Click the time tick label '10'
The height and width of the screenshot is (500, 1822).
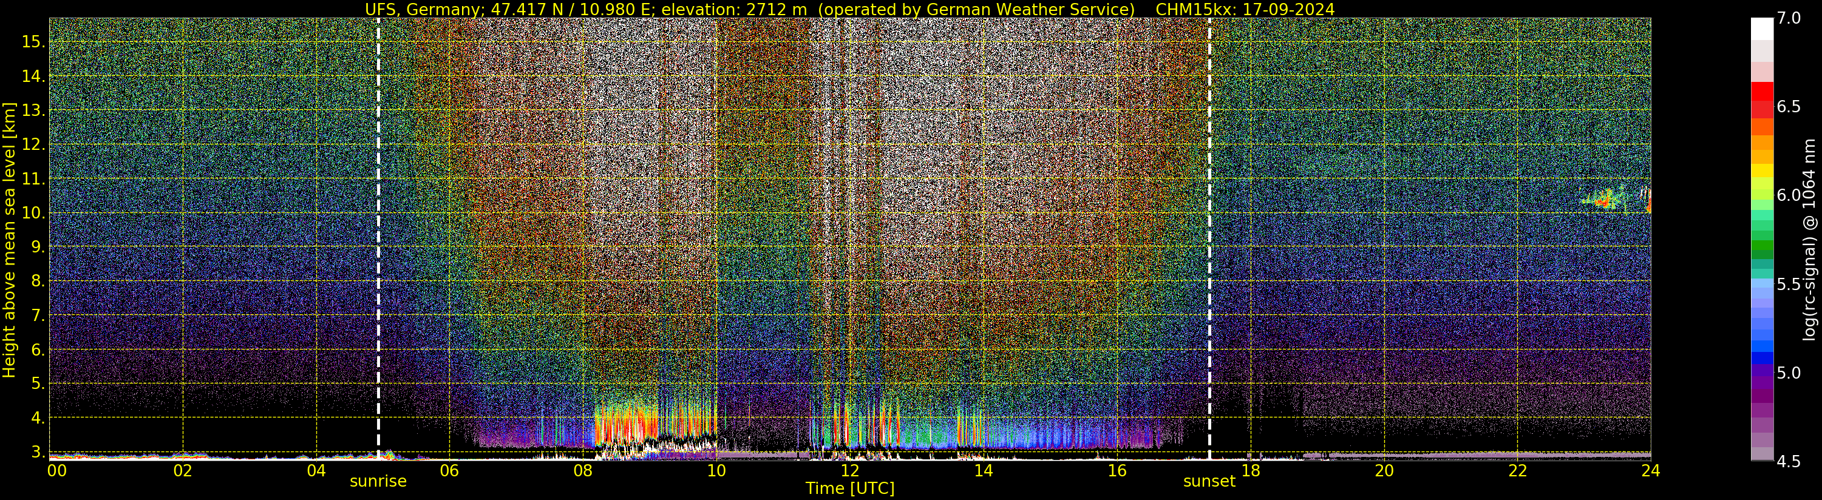point(716,470)
